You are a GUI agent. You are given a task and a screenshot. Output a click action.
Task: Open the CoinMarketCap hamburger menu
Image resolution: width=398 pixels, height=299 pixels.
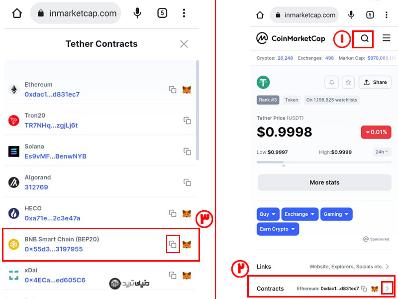(387, 38)
